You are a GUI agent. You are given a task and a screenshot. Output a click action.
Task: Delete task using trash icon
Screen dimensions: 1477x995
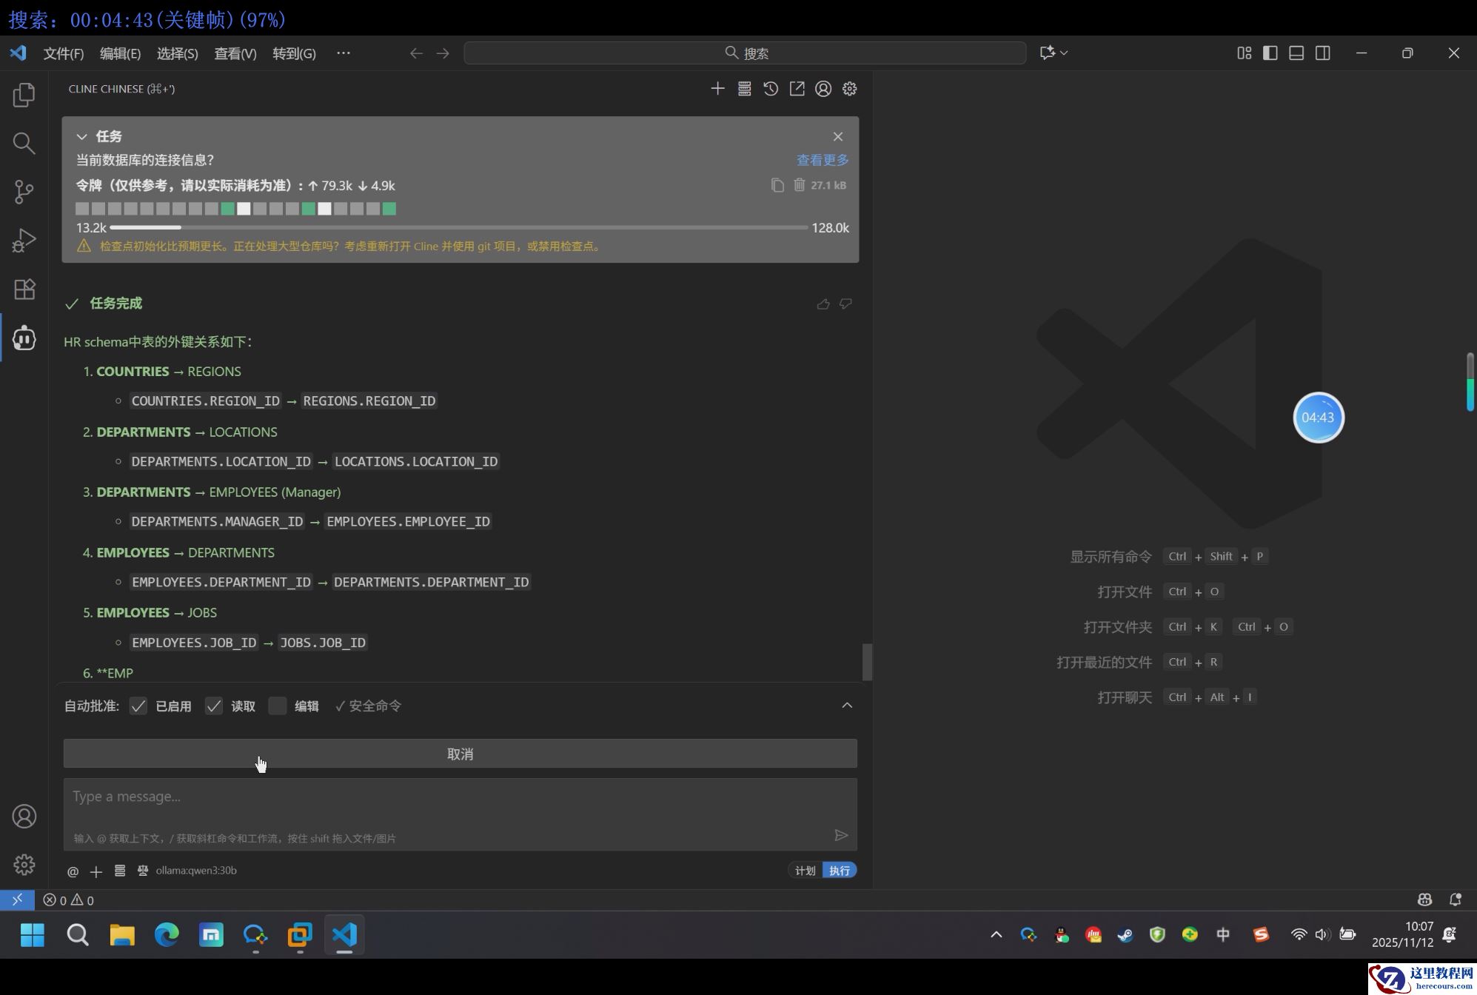800,185
